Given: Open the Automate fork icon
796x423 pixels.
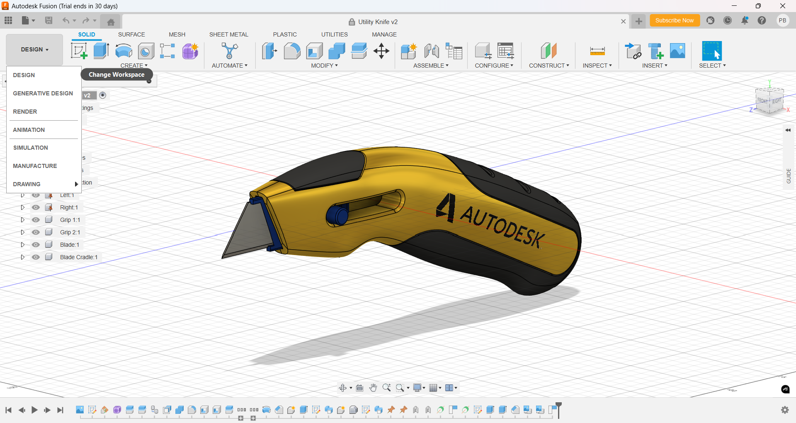Looking at the screenshot, I should [229, 51].
